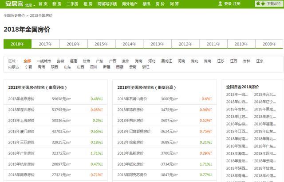Open 2018年石嘴山房价 row
This screenshot has width=284, height=182.
point(165,99)
